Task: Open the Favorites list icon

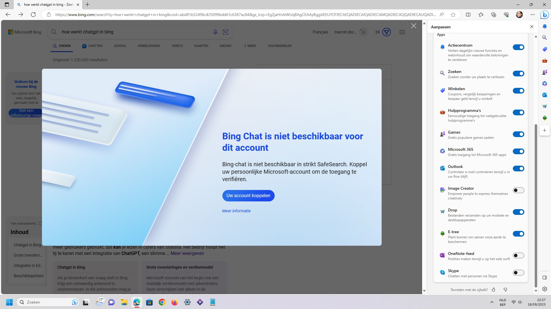Action: tap(481, 15)
